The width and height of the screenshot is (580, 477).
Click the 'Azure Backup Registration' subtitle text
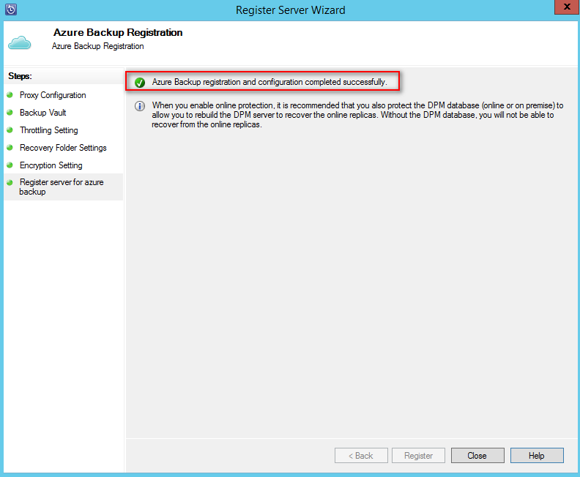coord(97,46)
